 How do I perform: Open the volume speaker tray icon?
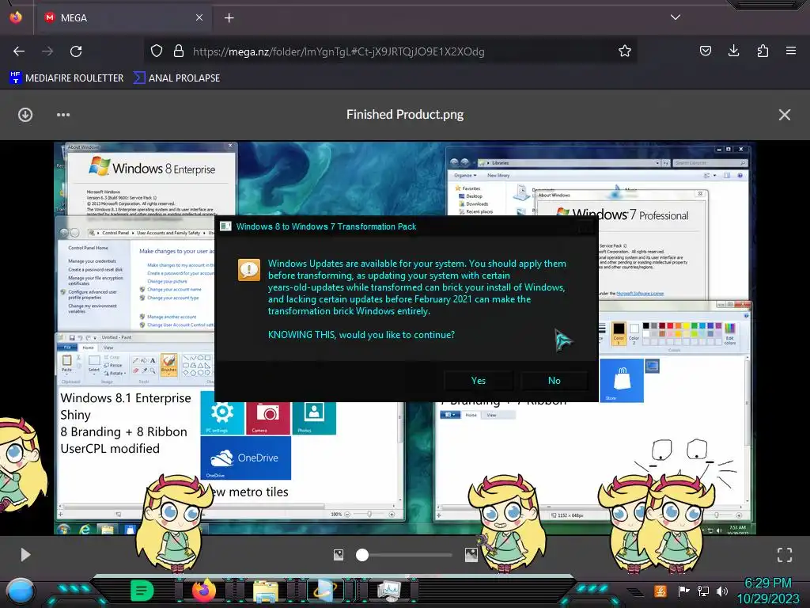point(722,591)
